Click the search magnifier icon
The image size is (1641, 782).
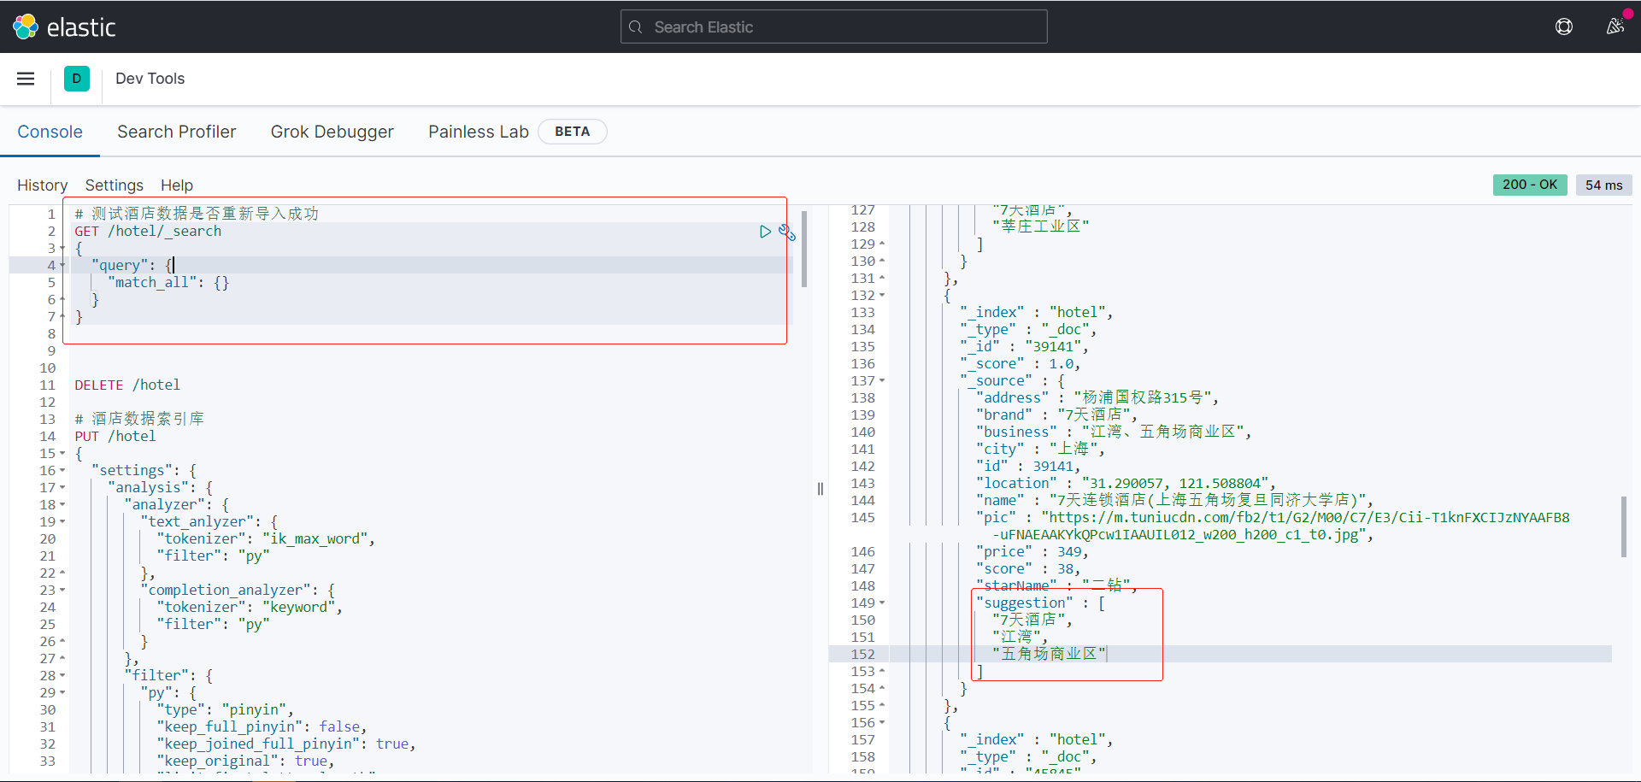(x=635, y=27)
